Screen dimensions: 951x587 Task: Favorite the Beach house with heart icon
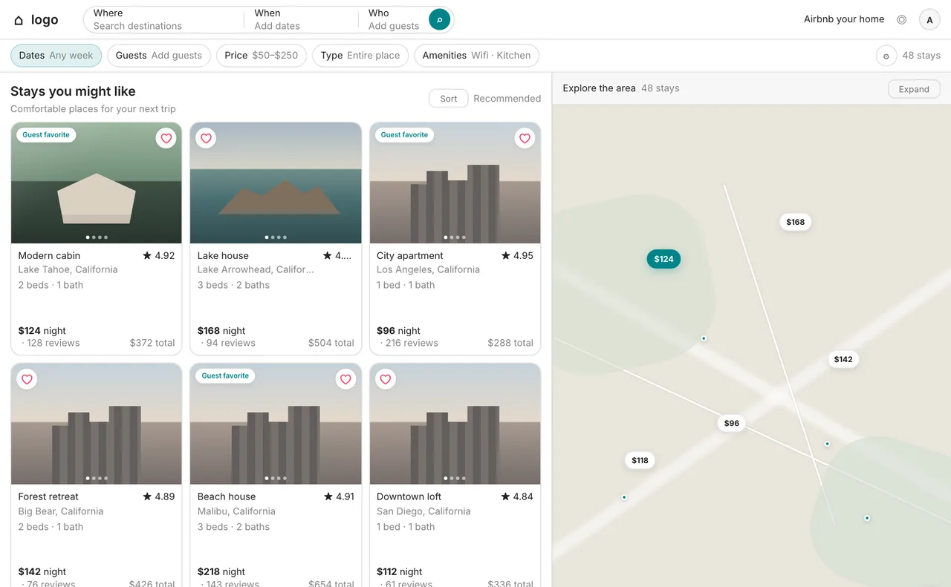pos(345,379)
